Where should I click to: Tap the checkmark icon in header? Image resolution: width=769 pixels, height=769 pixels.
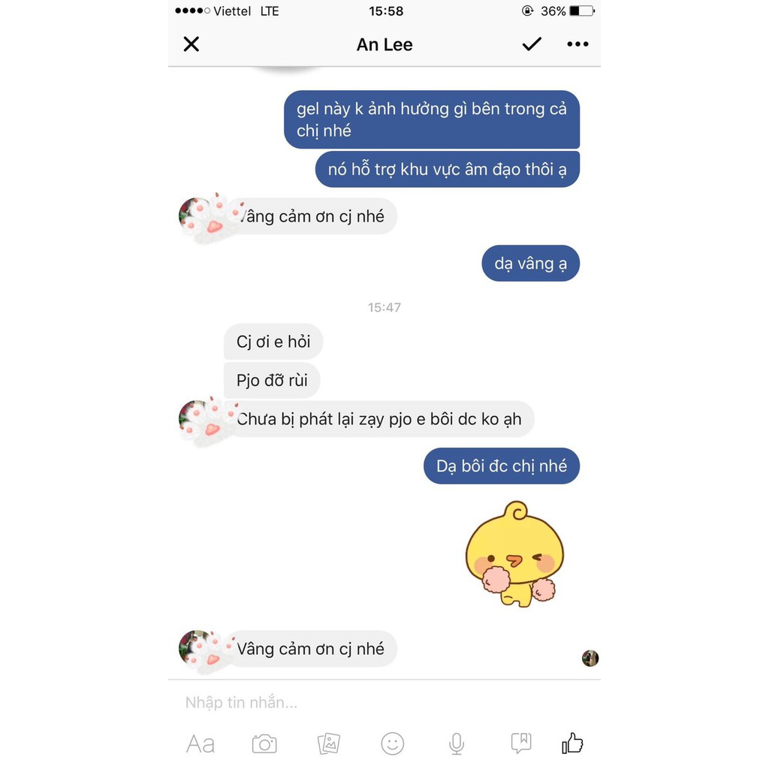(x=532, y=44)
